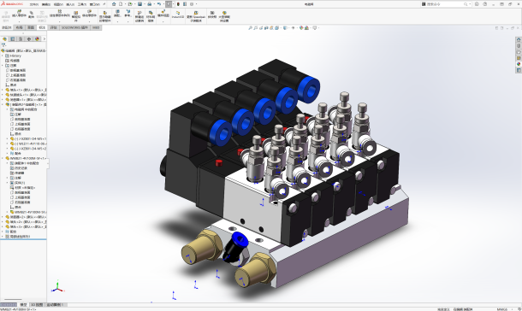Image resolution: width=522 pixels, height=311 pixels.
Task: Click the Open file icon
Action: coord(130,4)
